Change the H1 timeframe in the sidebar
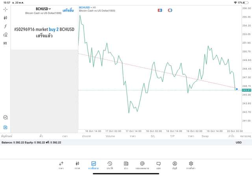Viewport: 252px width, 176px height. tap(5, 43)
